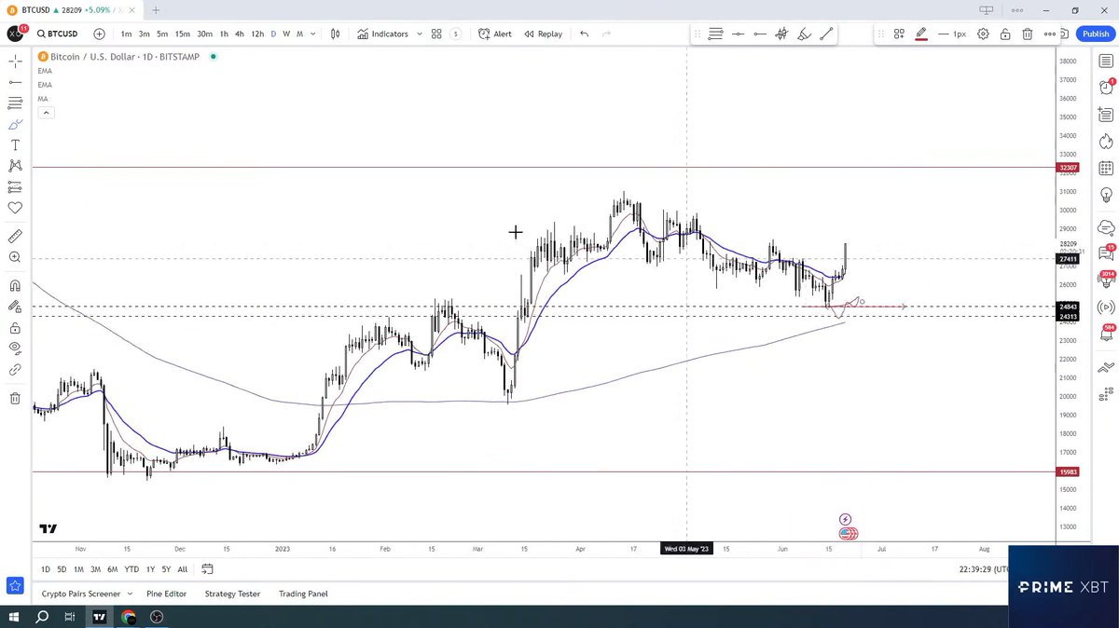Open the broadcast streams icon in right sidebar

click(x=1106, y=307)
